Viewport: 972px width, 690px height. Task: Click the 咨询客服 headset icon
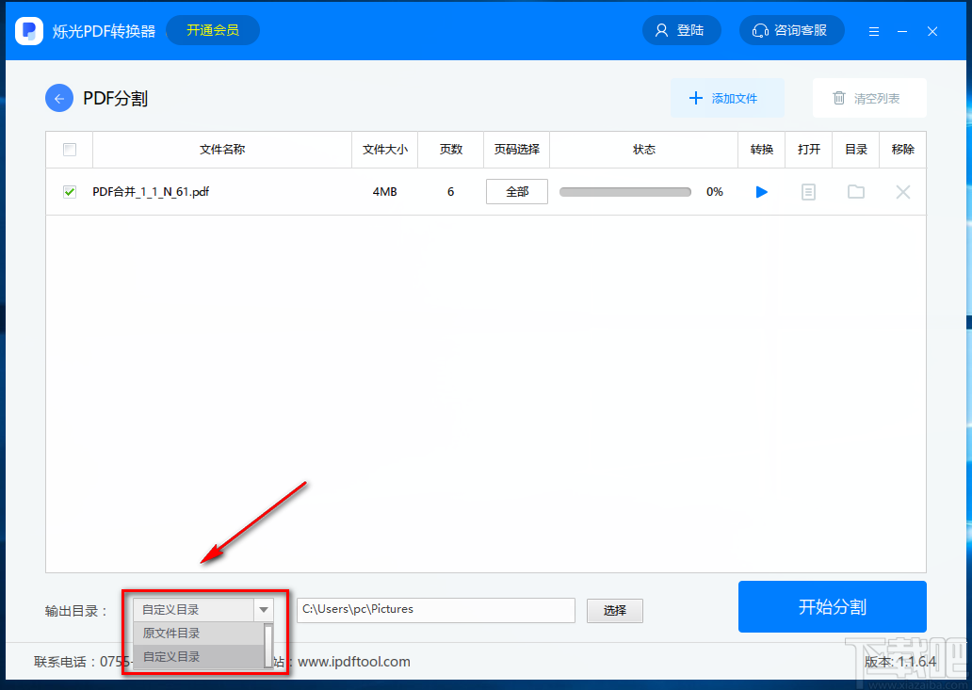coord(760,30)
